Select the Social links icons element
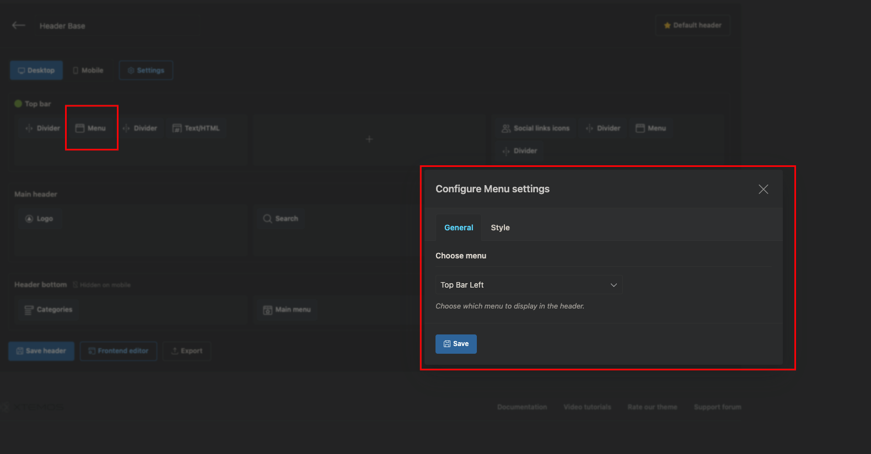The width and height of the screenshot is (871, 454). pyautogui.click(x=536, y=128)
